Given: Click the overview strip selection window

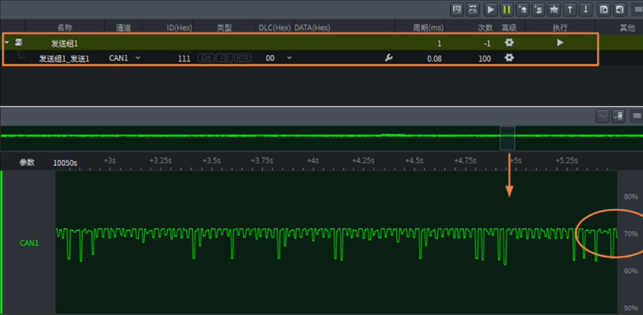Looking at the screenshot, I should (507, 138).
